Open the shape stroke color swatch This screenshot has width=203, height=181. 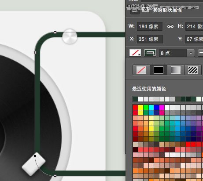pyautogui.click(x=150, y=53)
